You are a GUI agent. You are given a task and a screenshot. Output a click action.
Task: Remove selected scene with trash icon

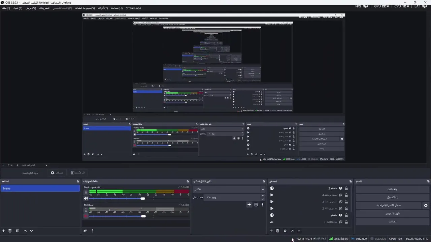pyautogui.click(x=10, y=231)
